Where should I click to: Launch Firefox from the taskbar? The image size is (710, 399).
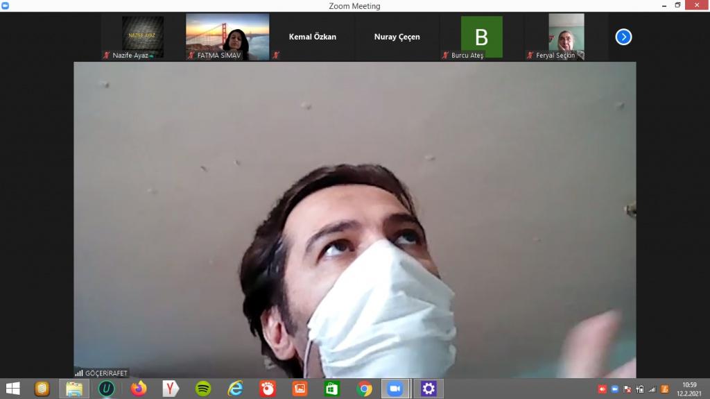click(139, 389)
